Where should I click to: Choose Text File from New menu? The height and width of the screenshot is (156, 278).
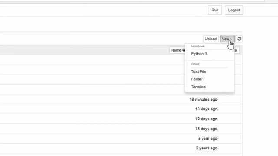pos(199,71)
